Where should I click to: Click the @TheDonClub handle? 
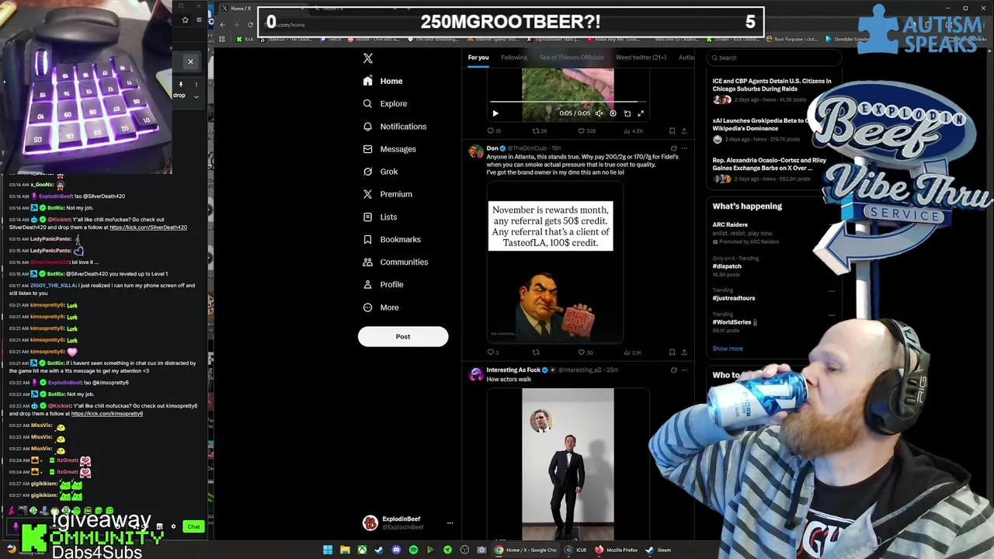click(527, 148)
